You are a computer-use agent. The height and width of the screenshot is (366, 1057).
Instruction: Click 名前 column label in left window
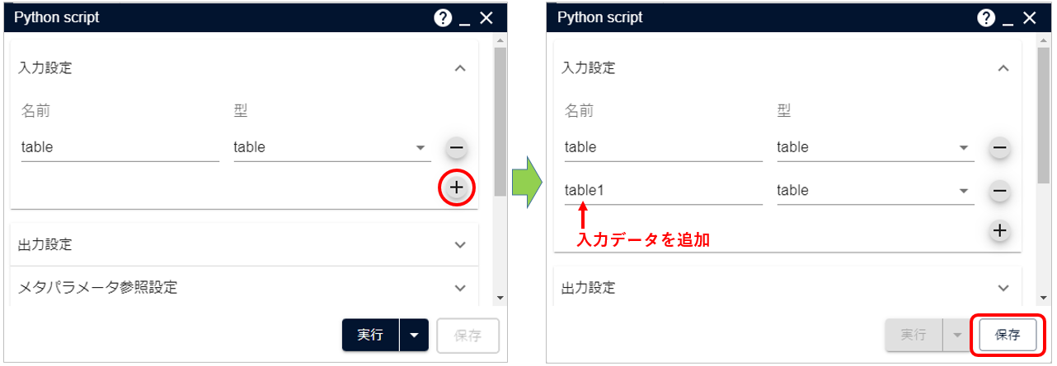(35, 111)
